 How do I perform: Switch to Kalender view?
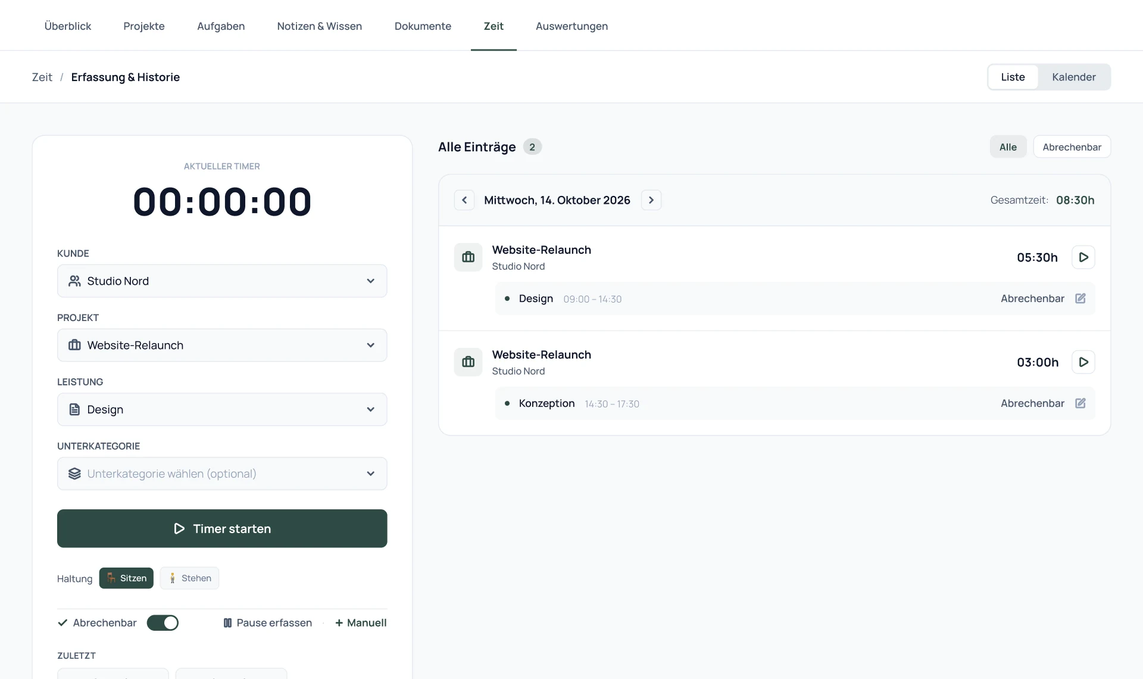1073,77
